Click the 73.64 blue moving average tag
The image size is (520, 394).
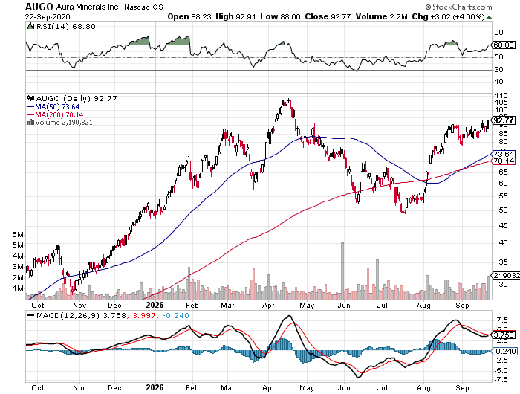[504, 154]
